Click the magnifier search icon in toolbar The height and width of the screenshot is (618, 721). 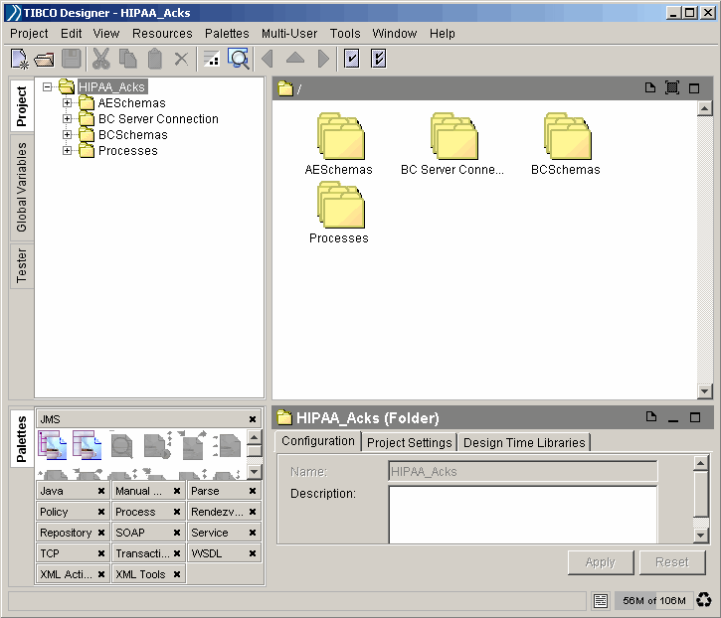(239, 59)
